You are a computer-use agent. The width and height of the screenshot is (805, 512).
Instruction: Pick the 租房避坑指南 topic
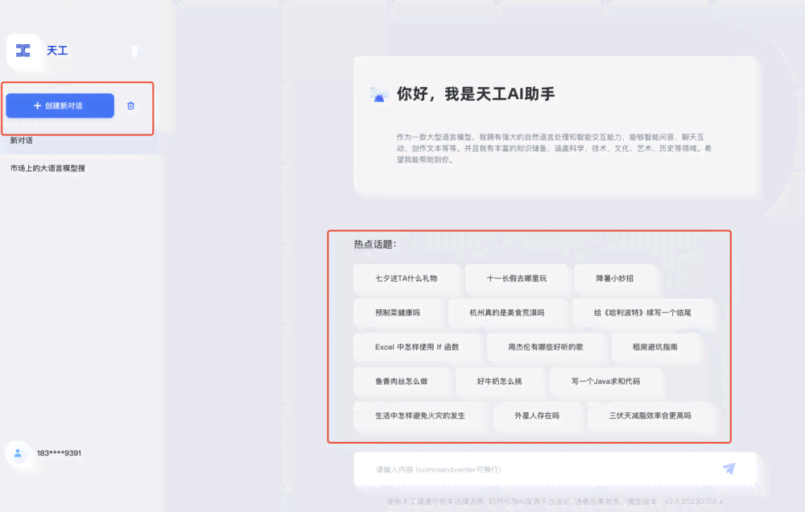654,347
